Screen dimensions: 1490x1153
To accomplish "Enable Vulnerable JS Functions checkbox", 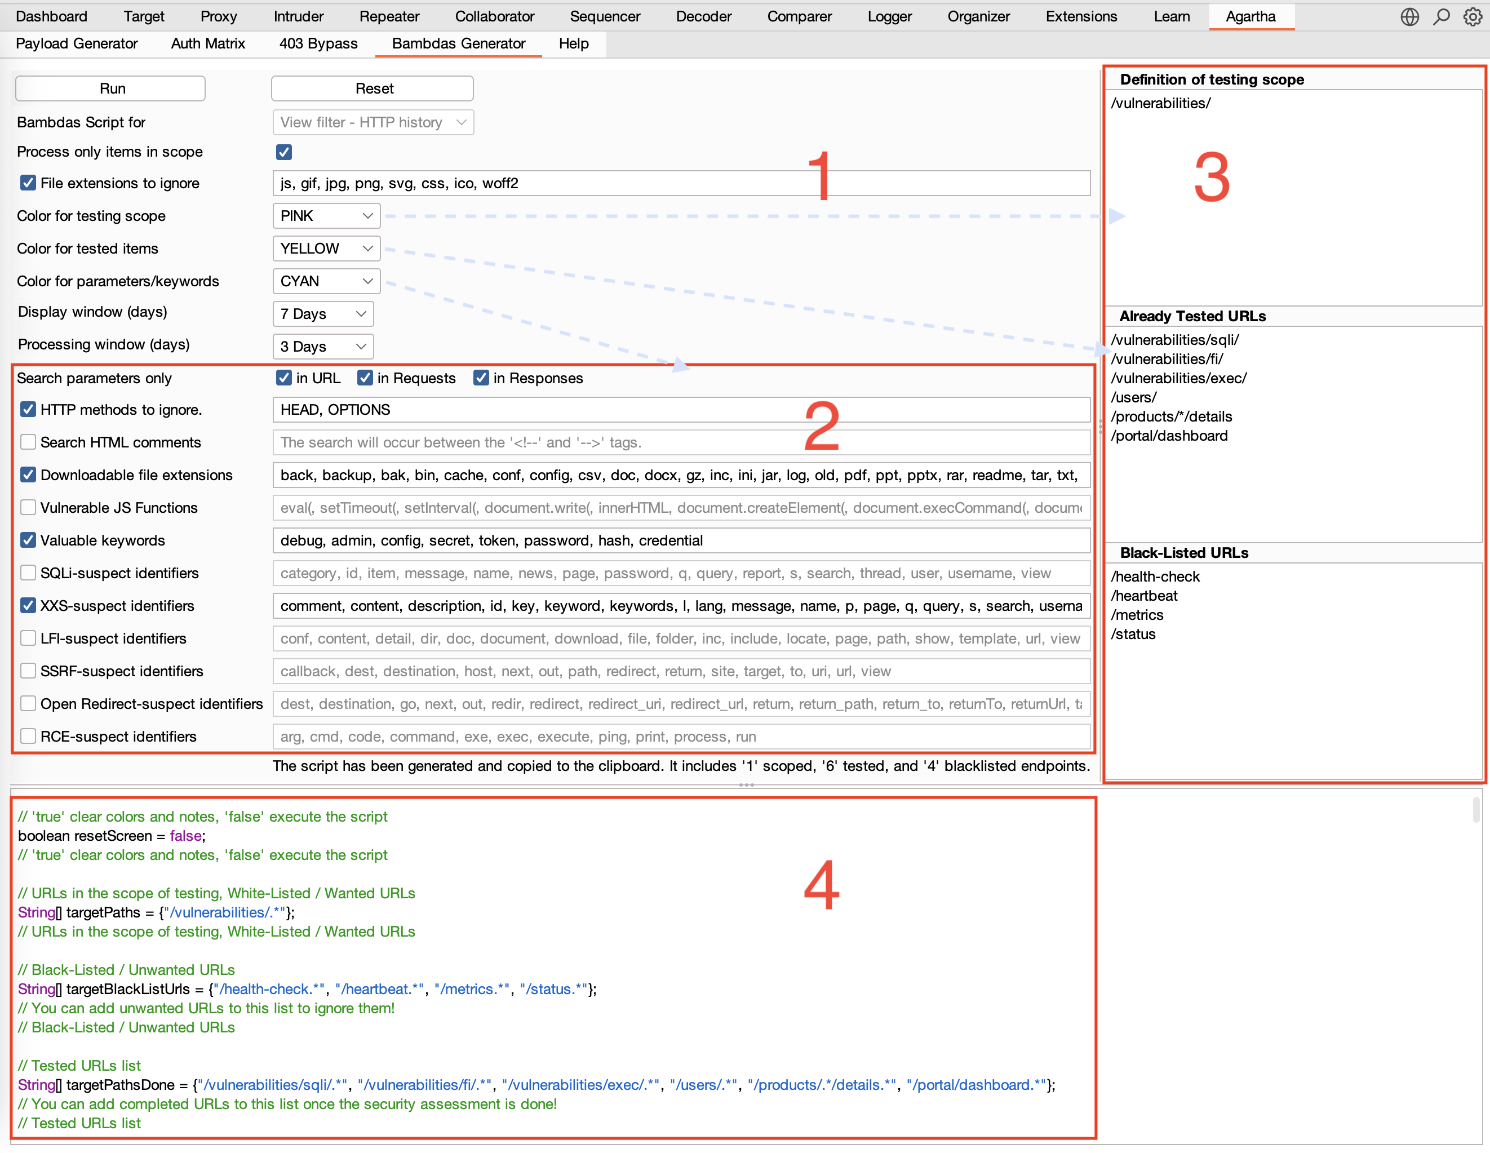I will 28,508.
